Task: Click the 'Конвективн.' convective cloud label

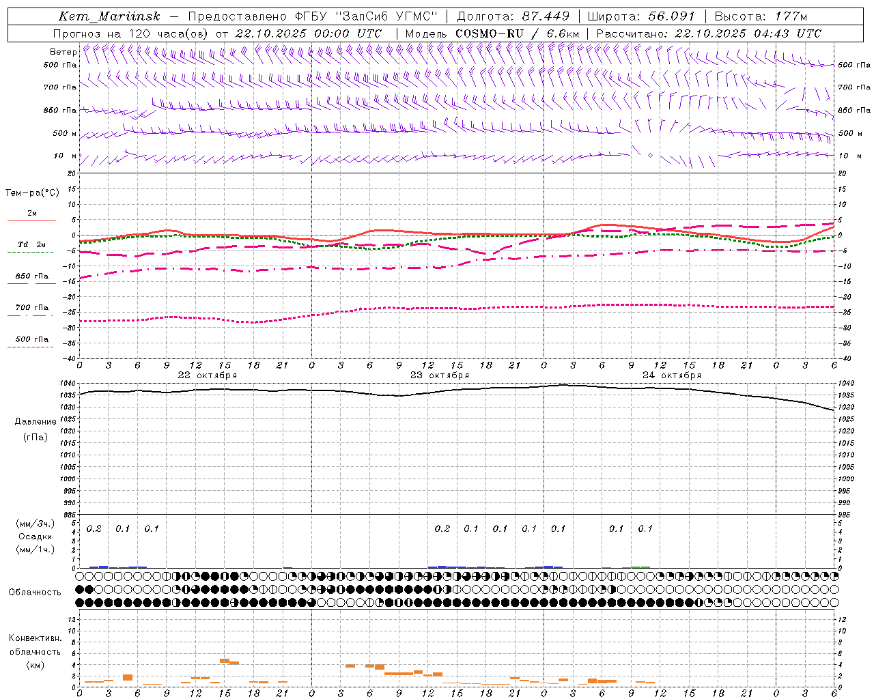Action: (x=36, y=638)
